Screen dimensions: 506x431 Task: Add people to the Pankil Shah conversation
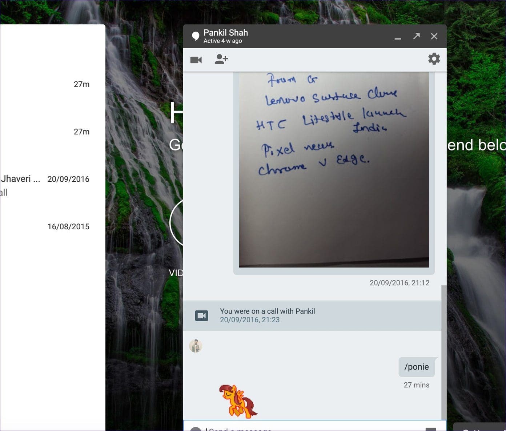[221, 59]
